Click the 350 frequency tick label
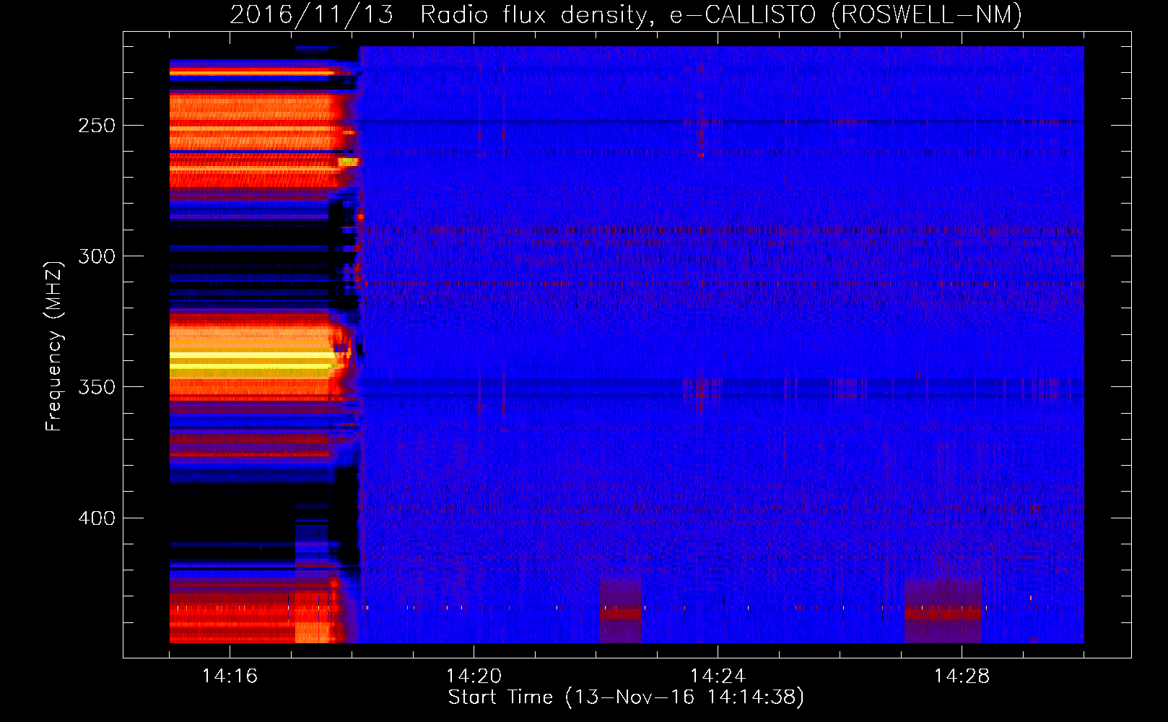This screenshot has height=722, width=1168. point(97,387)
